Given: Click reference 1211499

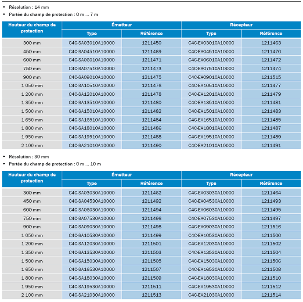Looking at the screenshot, I should (151, 236).
